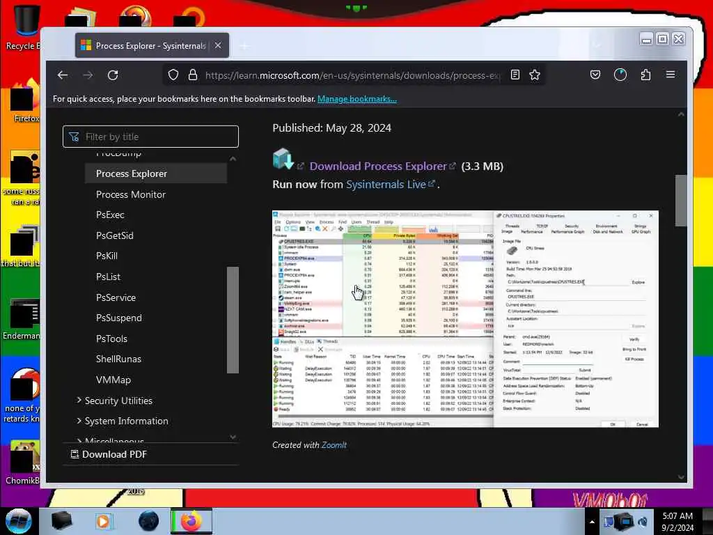
Task: Open PsSuspend in the sidebar
Action: point(118,318)
